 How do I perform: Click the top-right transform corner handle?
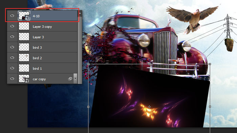pyautogui.click(x=210, y=64)
